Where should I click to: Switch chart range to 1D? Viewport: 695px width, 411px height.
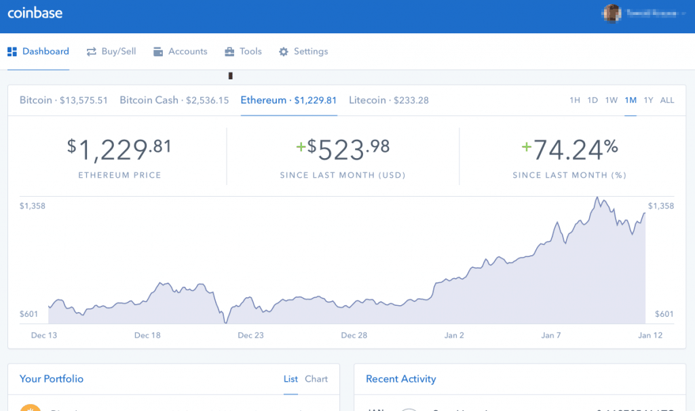[x=593, y=100]
